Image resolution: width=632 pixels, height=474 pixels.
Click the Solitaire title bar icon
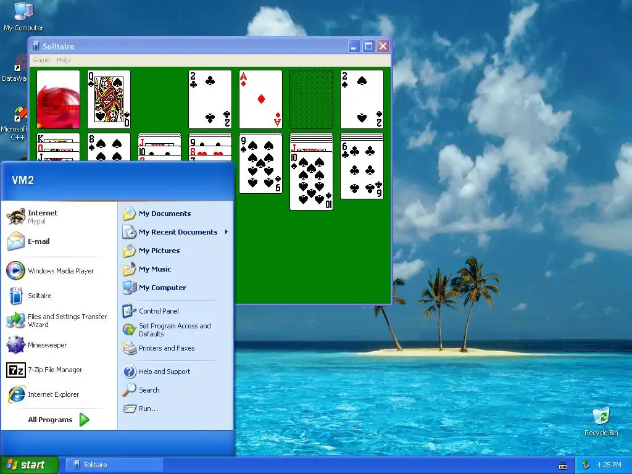(35, 46)
